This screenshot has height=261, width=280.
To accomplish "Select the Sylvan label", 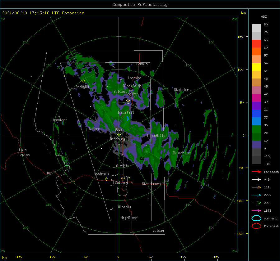I will click(119, 92).
